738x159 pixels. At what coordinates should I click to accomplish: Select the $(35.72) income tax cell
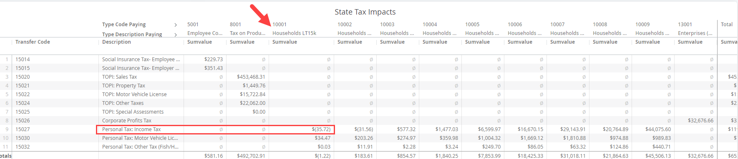point(321,129)
